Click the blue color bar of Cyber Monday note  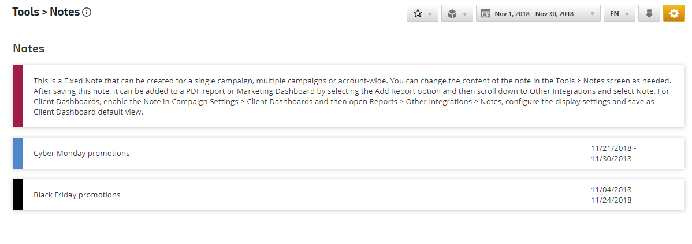point(18,153)
